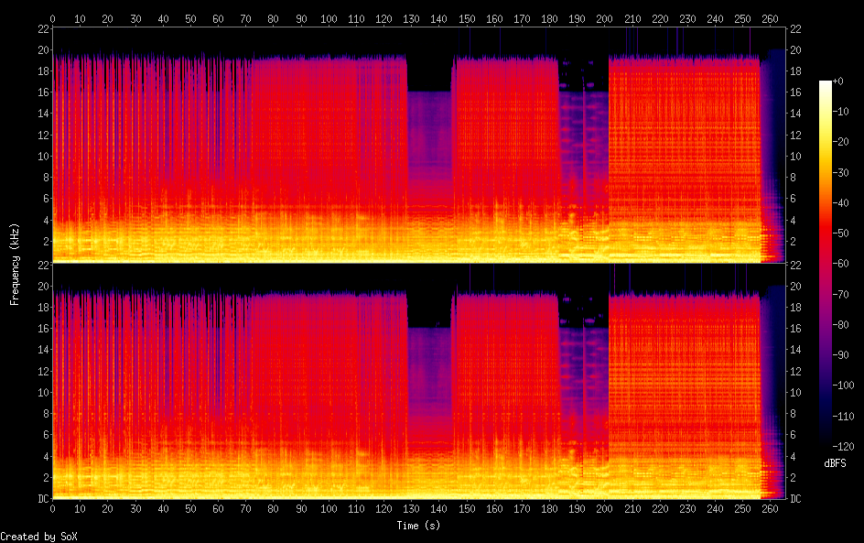Click the lower channel spectrogram plot
This screenshot has height=543, width=864.
tap(419, 382)
